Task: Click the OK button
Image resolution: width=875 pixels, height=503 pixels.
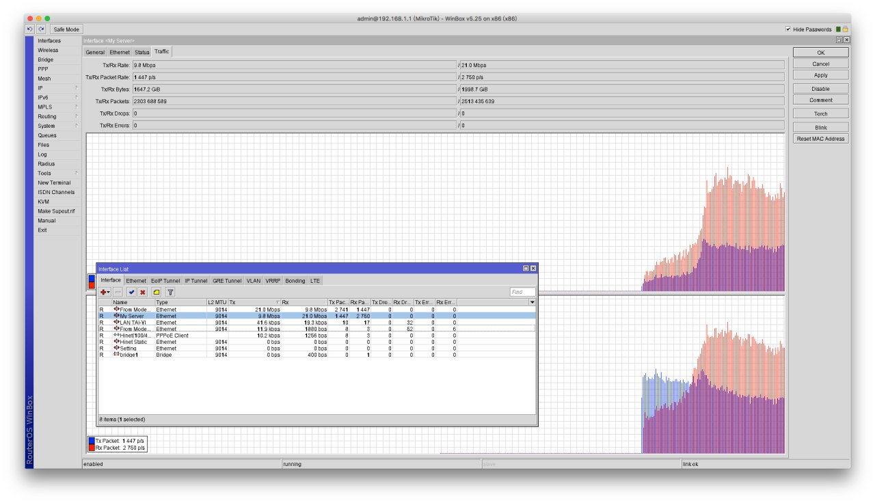Action: [x=820, y=53]
